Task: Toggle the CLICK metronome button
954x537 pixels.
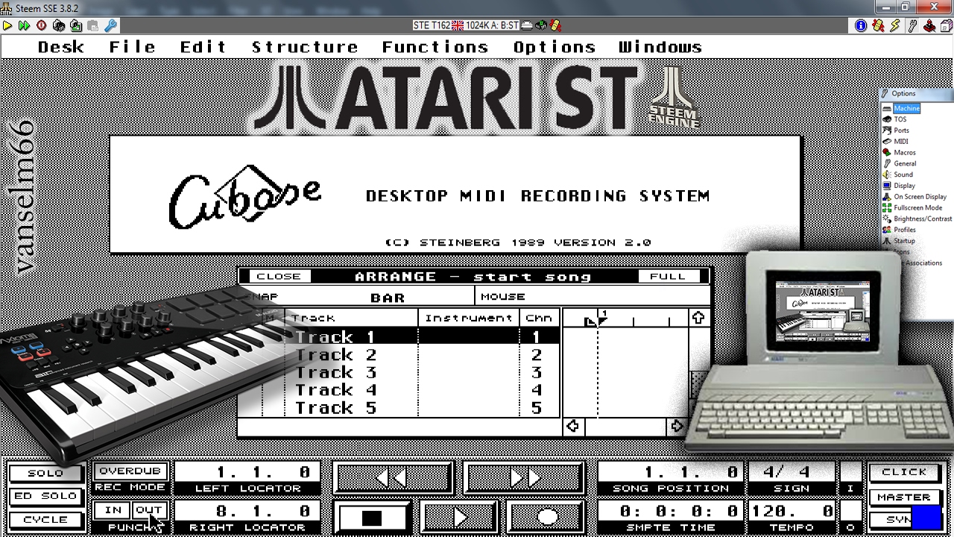Action: coord(904,472)
